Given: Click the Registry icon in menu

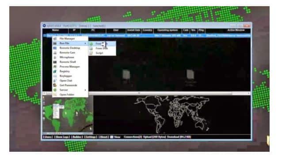Looking at the screenshot, I should [55, 71].
